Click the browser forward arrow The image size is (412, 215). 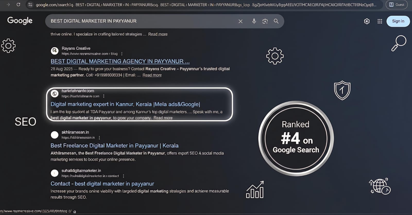[x=8, y=5]
